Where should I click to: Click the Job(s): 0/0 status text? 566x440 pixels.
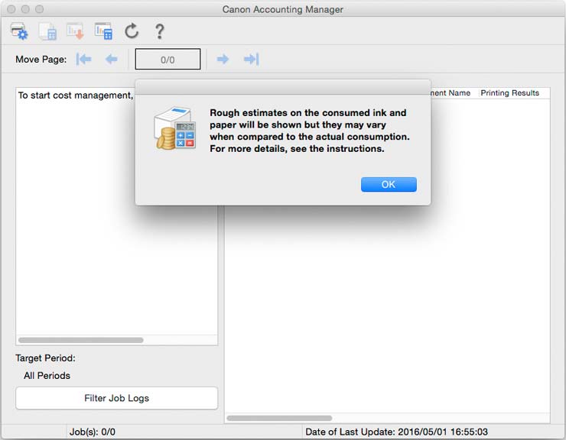(93, 432)
